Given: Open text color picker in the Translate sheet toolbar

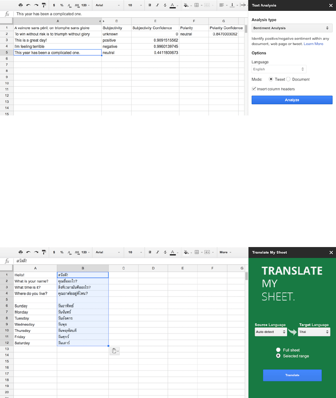Looking at the screenshot, I should 174,252.
